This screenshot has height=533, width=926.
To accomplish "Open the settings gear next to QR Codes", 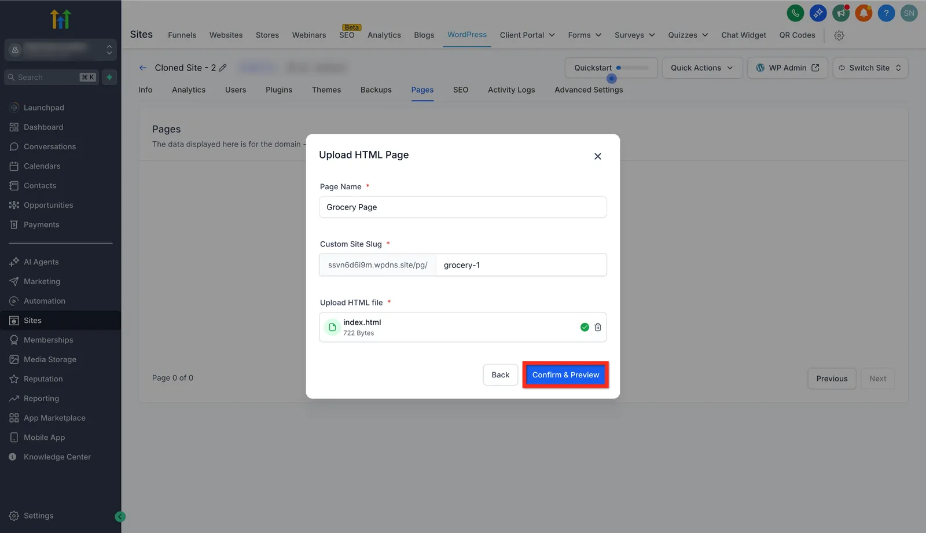I will 839,35.
